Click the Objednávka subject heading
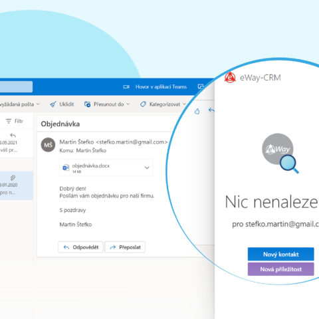Screen dimensions: 319x319 60,124
